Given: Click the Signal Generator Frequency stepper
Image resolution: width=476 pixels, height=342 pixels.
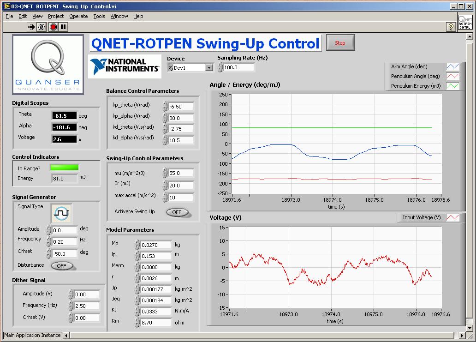Looking at the screenshot, I should (48, 241).
